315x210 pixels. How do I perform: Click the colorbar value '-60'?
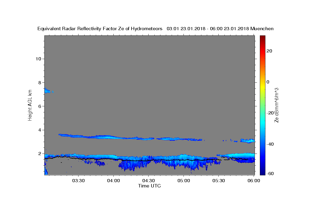click(x=270, y=174)
